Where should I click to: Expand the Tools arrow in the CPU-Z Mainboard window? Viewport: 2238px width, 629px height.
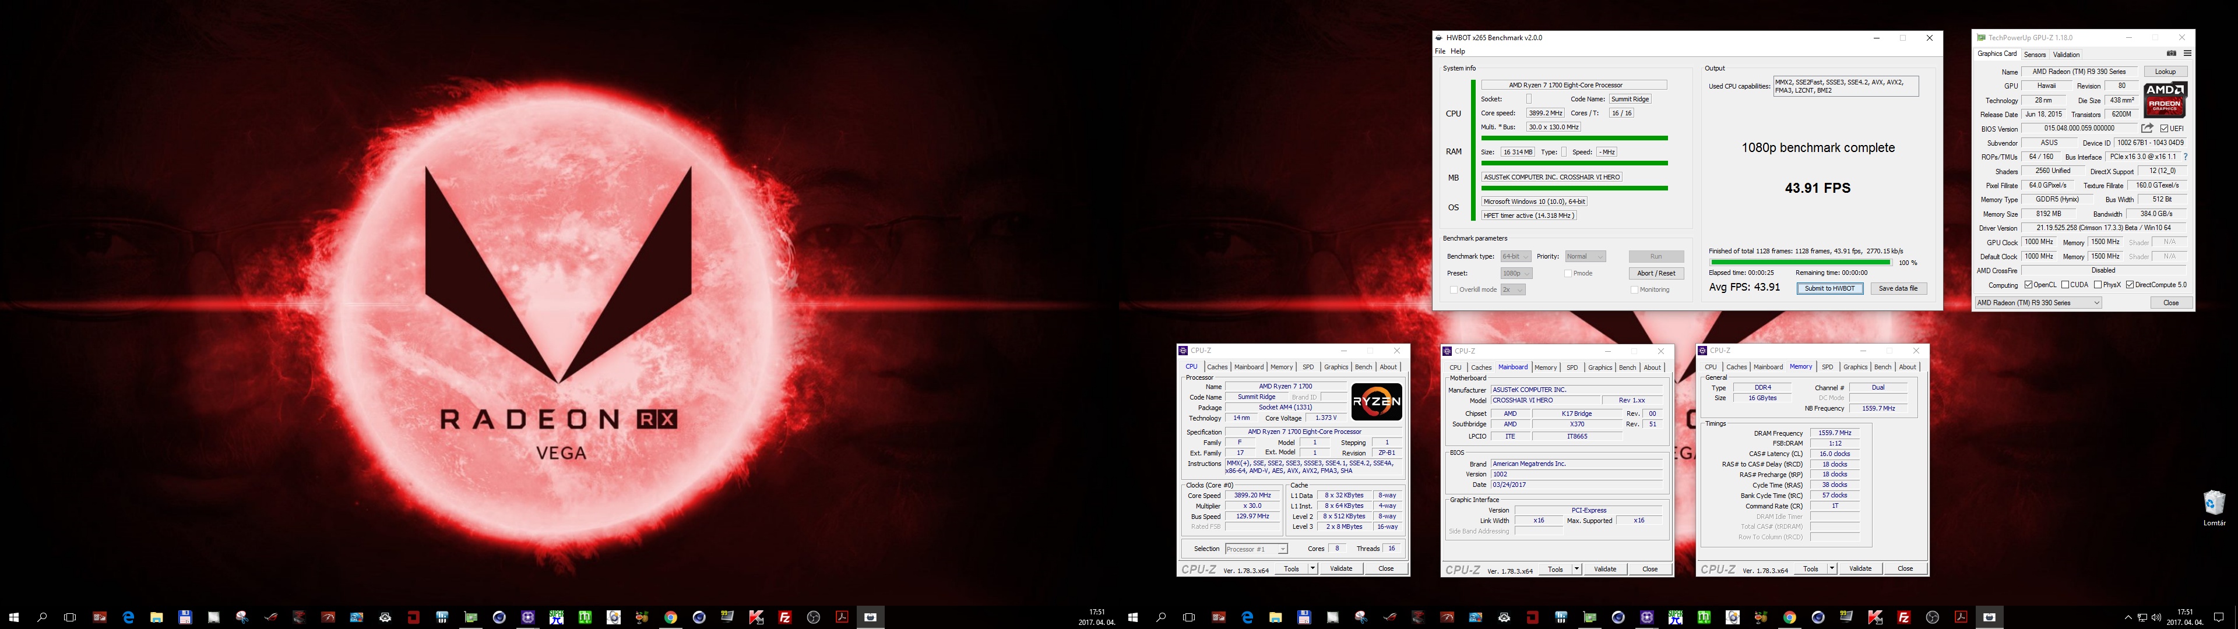(1576, 569)
